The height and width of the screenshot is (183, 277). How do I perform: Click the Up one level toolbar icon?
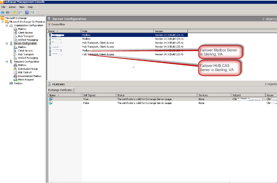[x=15, y=12]
